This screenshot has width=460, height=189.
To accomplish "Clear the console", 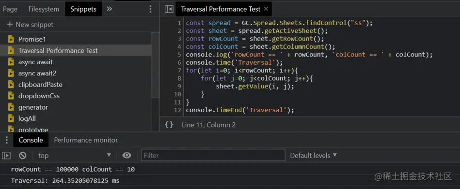I will [23, 155].
